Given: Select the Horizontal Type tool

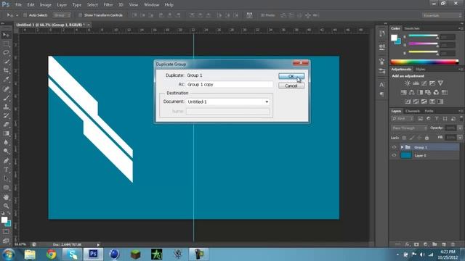Looking at the screenshot, I should click(6, 170).
